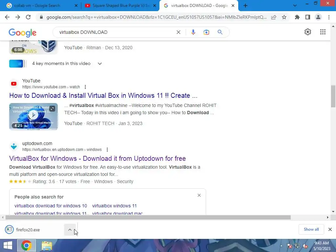Clear the Google search box
Image resolution: width=336 pixels, height=252 pixels.
click(x=178, y=32)
